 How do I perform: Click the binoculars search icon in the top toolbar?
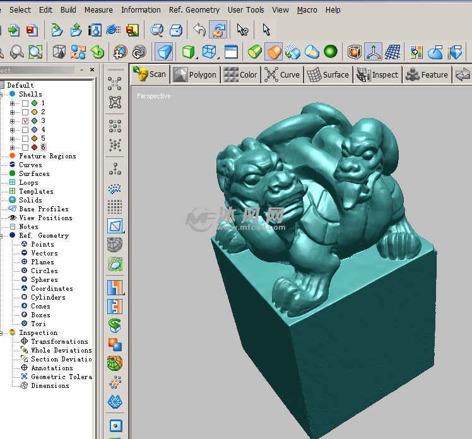tap(157, 30)
